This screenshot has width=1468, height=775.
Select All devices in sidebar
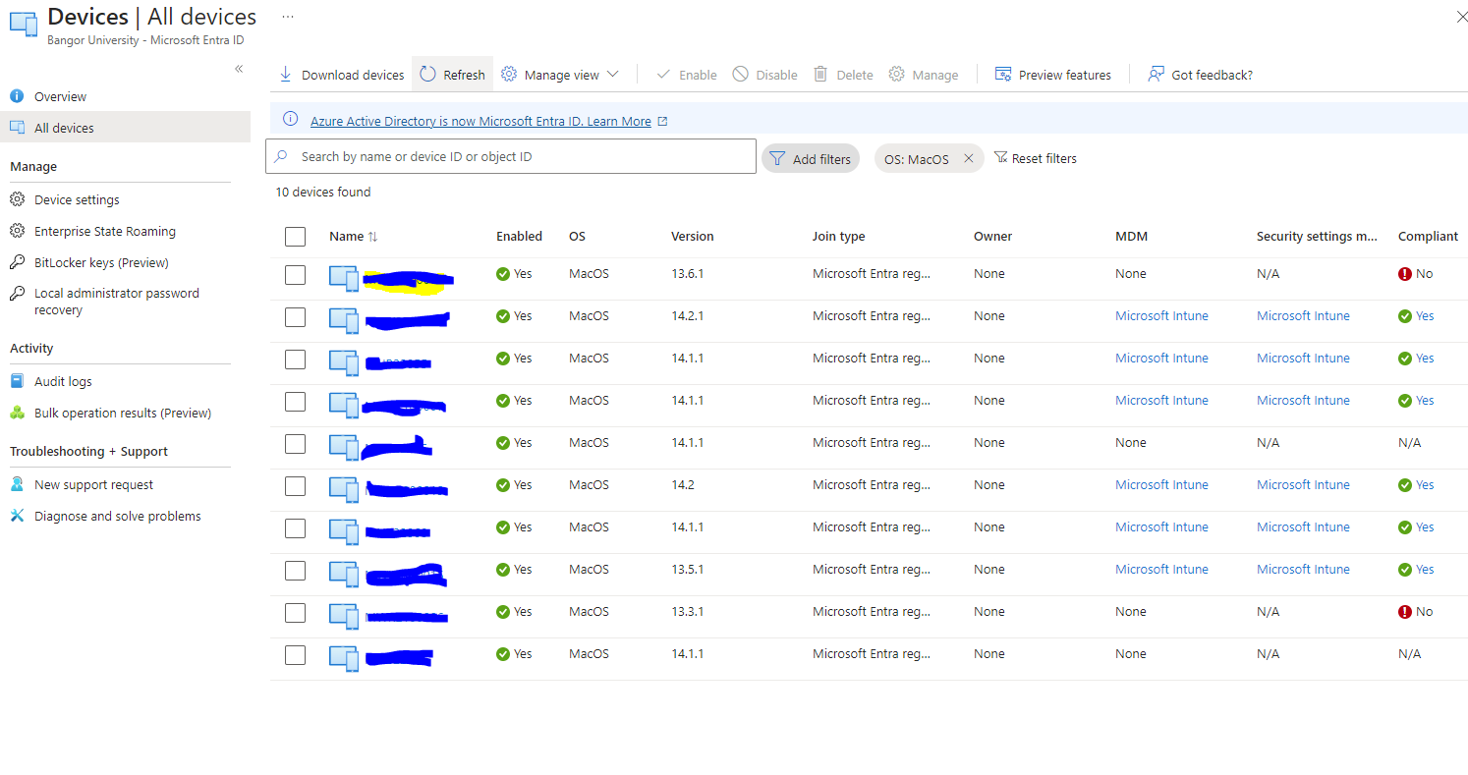point(125,128)
